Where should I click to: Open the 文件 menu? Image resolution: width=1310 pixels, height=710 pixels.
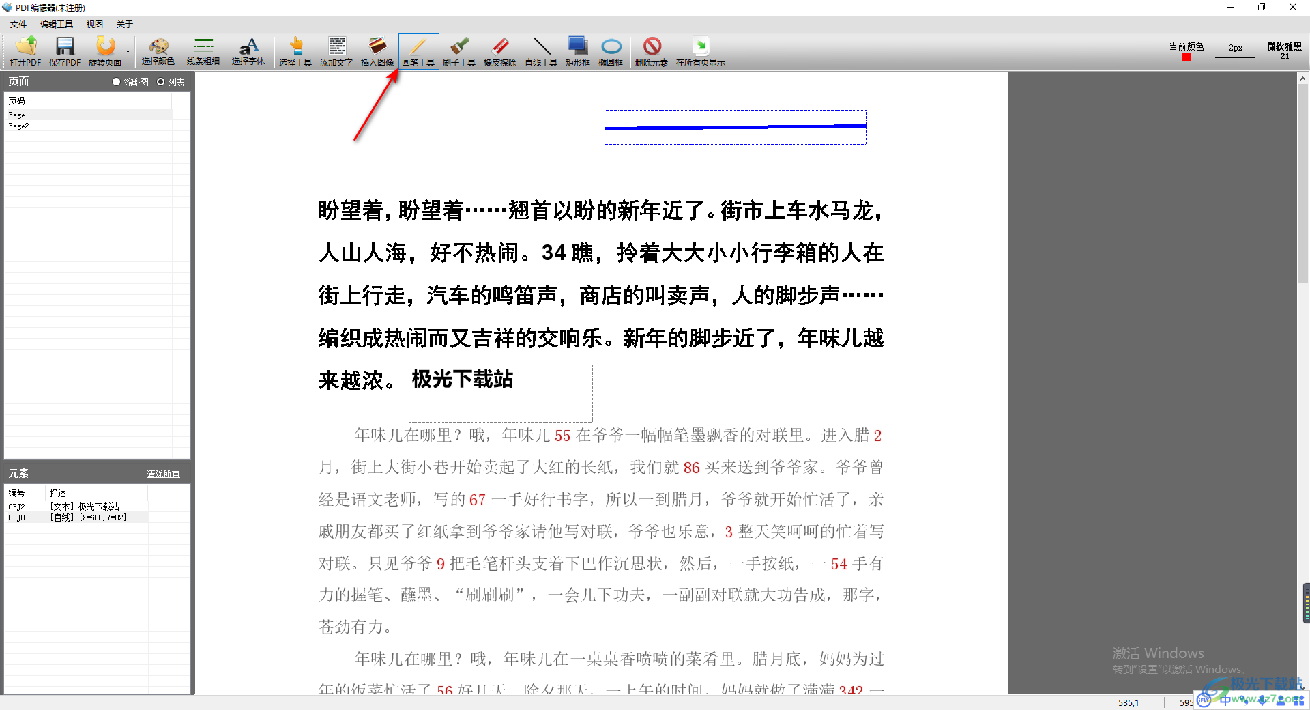point(18,25)
